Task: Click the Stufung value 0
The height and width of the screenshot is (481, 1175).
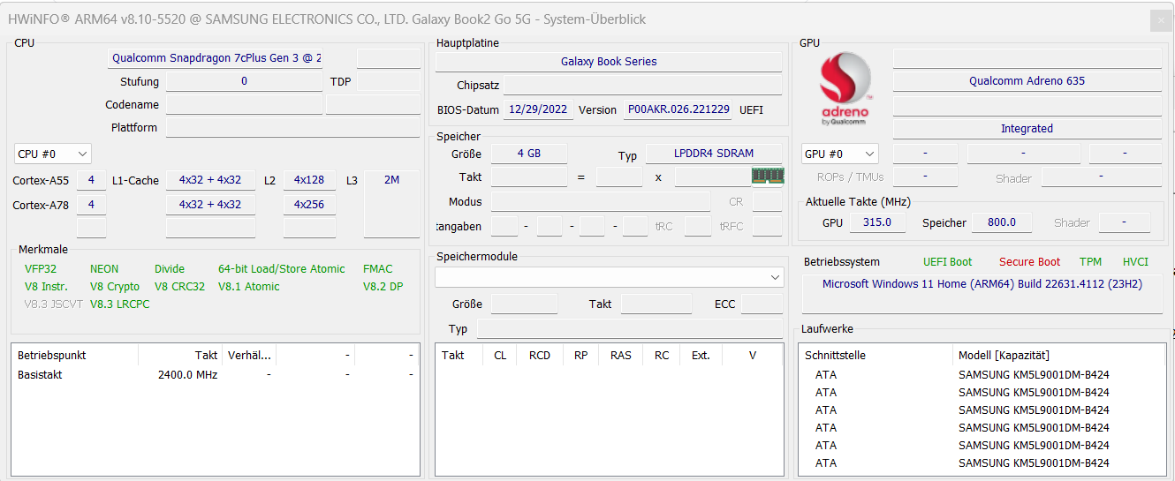Action: point(244,81)
